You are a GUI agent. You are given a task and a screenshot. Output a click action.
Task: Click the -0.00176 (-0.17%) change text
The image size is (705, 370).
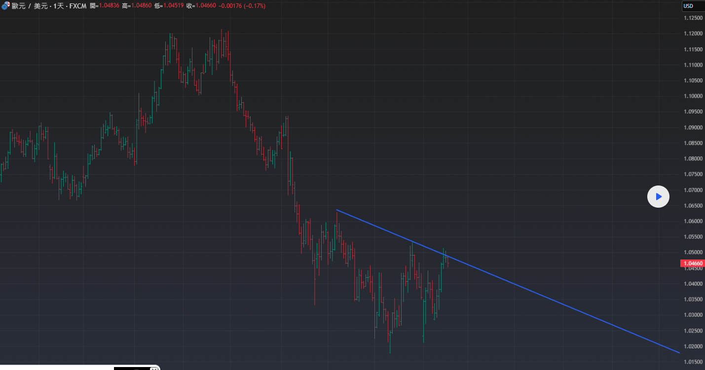(x=243, y=6)
